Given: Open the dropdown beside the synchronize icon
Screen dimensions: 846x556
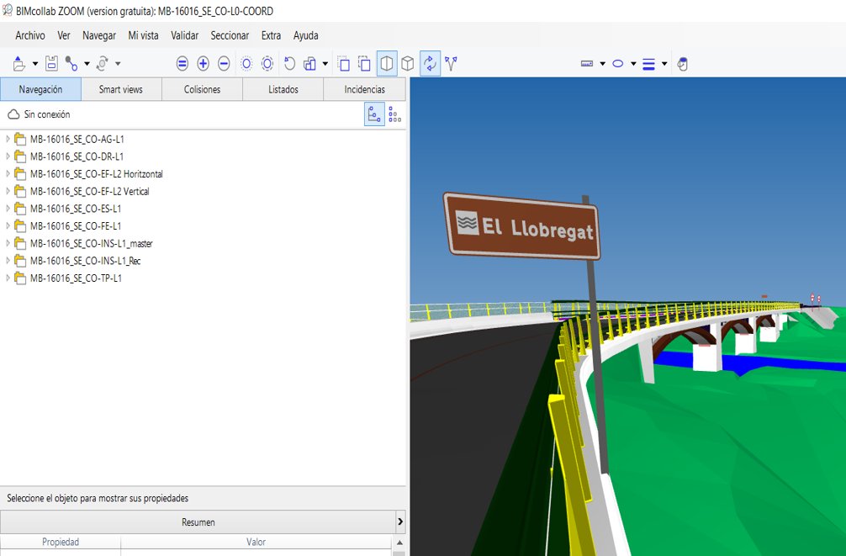Looking at the screenshot, I should (118, 64).
